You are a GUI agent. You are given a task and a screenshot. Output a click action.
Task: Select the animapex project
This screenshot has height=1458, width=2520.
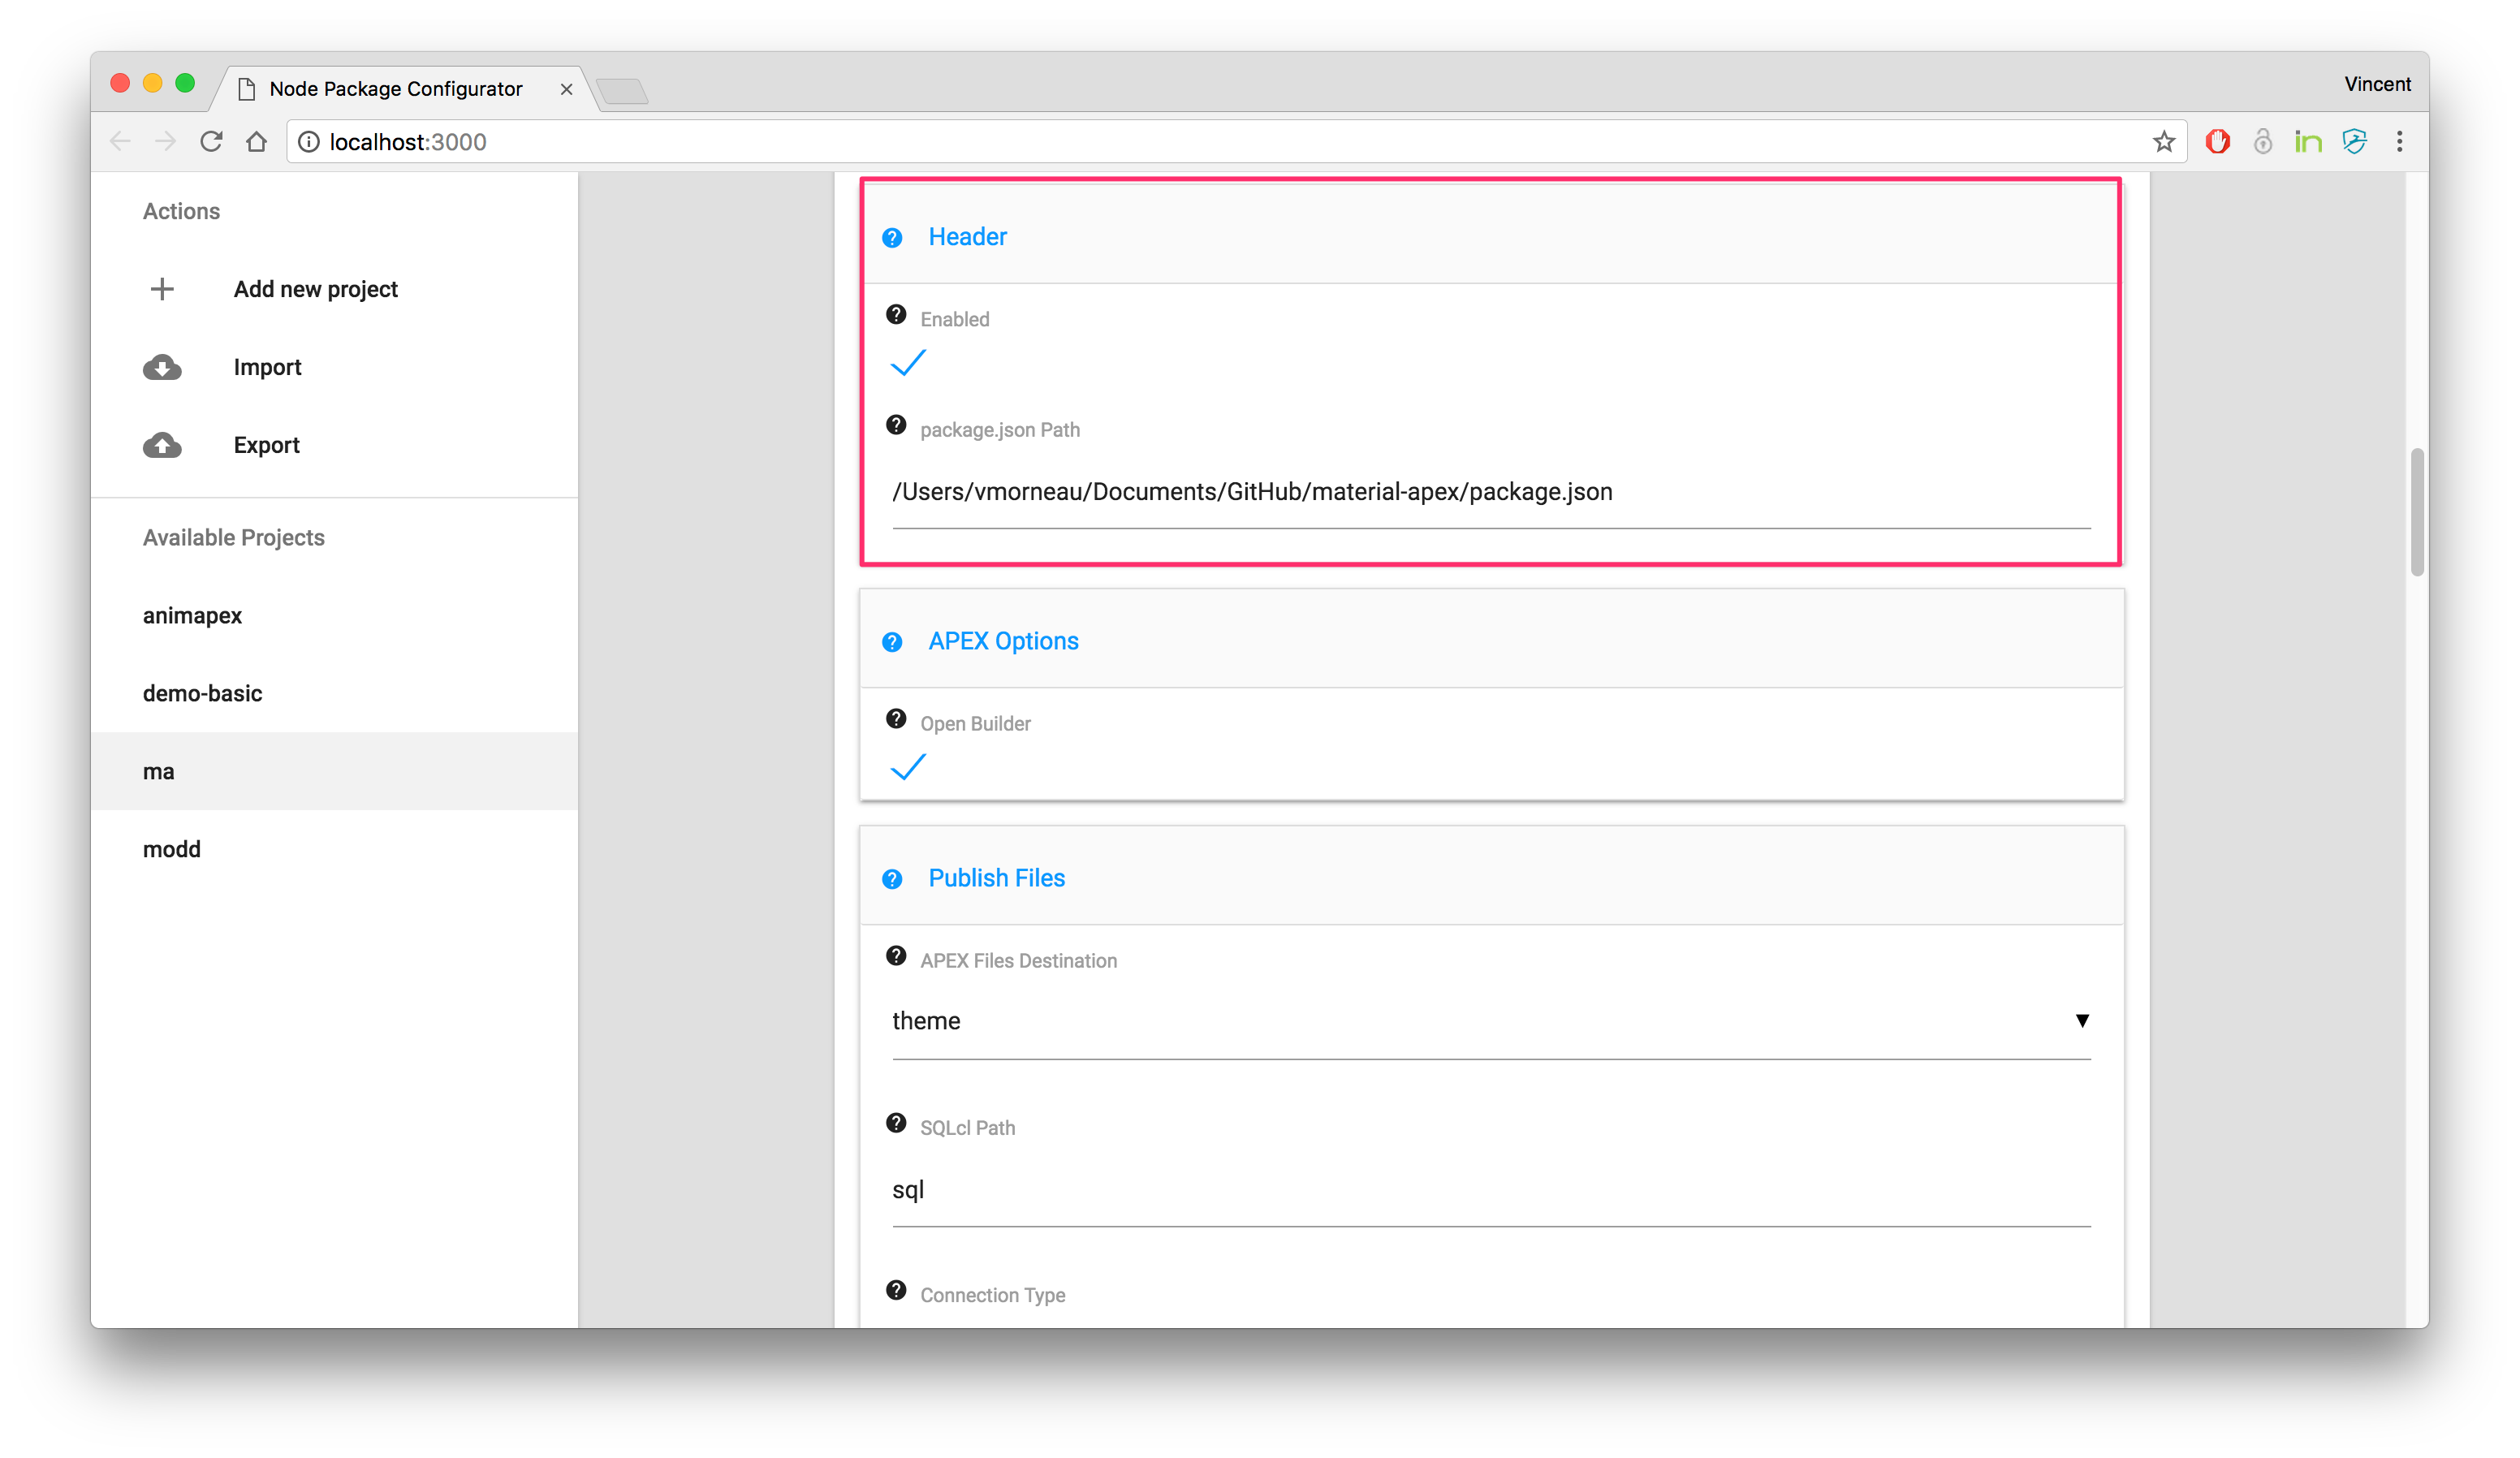[193, 615]
